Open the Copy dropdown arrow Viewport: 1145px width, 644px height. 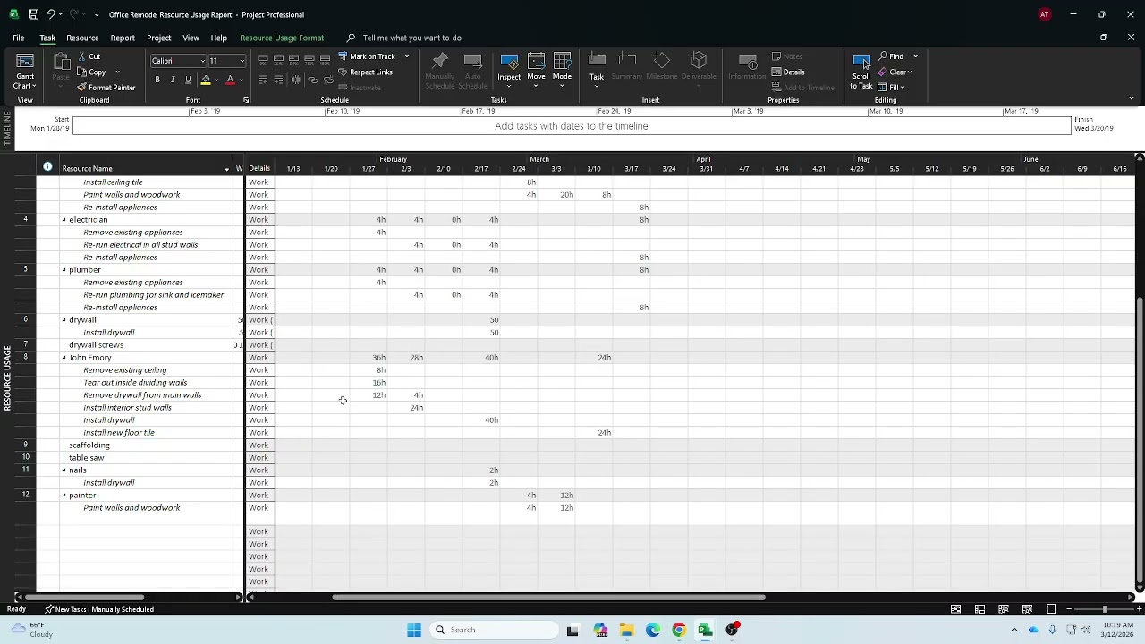click(x=117, y=72)
